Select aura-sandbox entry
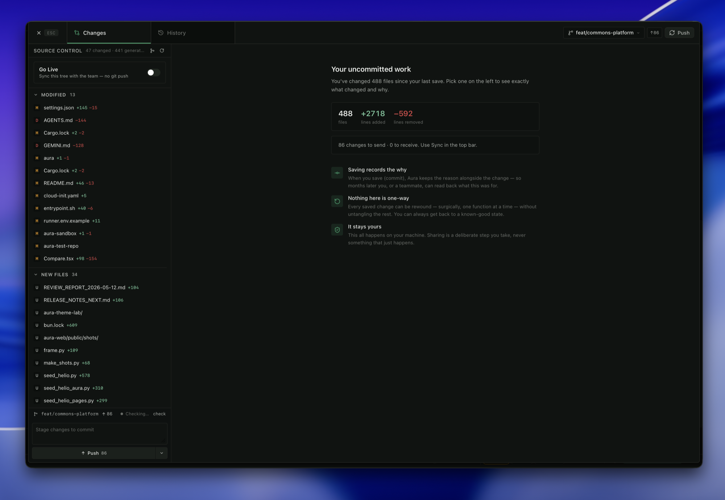The image size is (725, 500). pos(100,234)
